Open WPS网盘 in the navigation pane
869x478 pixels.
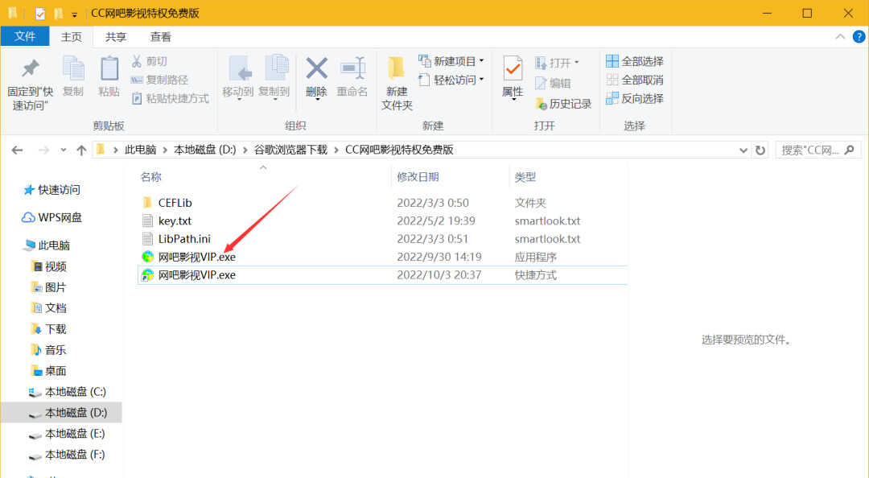tap(51, 217)
